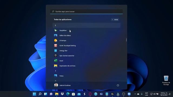Screen dimensions: 173x97
Task: Open taskbar Search magnifier icon
Action: pos(40,94)
